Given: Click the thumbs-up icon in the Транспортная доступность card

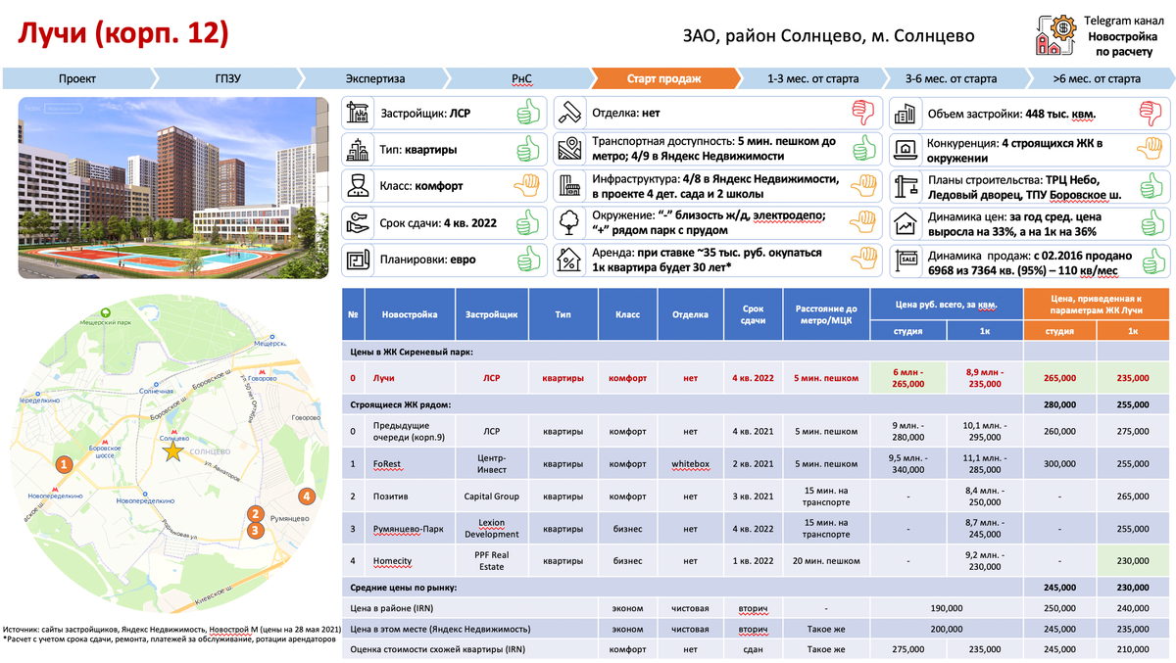Looking at the screenshot, I should pyautogui.click(x=862, y=150).
